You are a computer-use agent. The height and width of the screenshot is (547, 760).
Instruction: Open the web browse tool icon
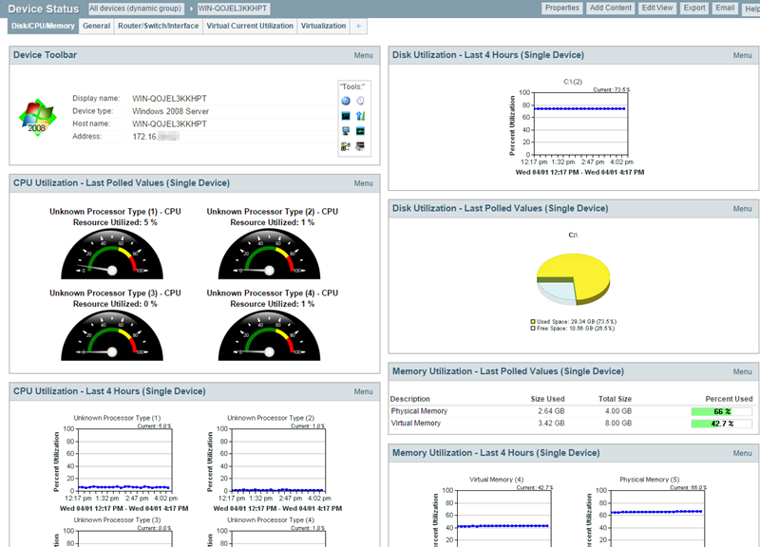coord(346,101)
